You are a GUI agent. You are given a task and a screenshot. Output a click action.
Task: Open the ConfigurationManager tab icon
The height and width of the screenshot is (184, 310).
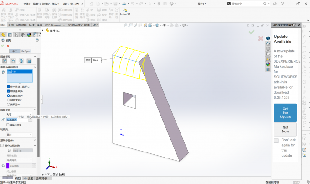[16, 35]
